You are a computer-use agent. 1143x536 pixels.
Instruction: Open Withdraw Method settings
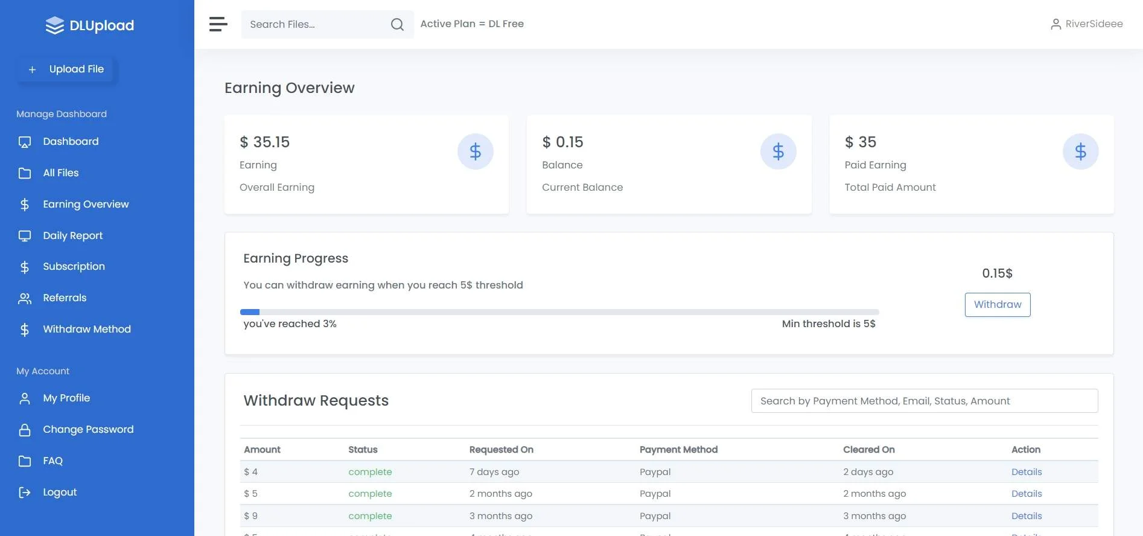pos(87,329)
